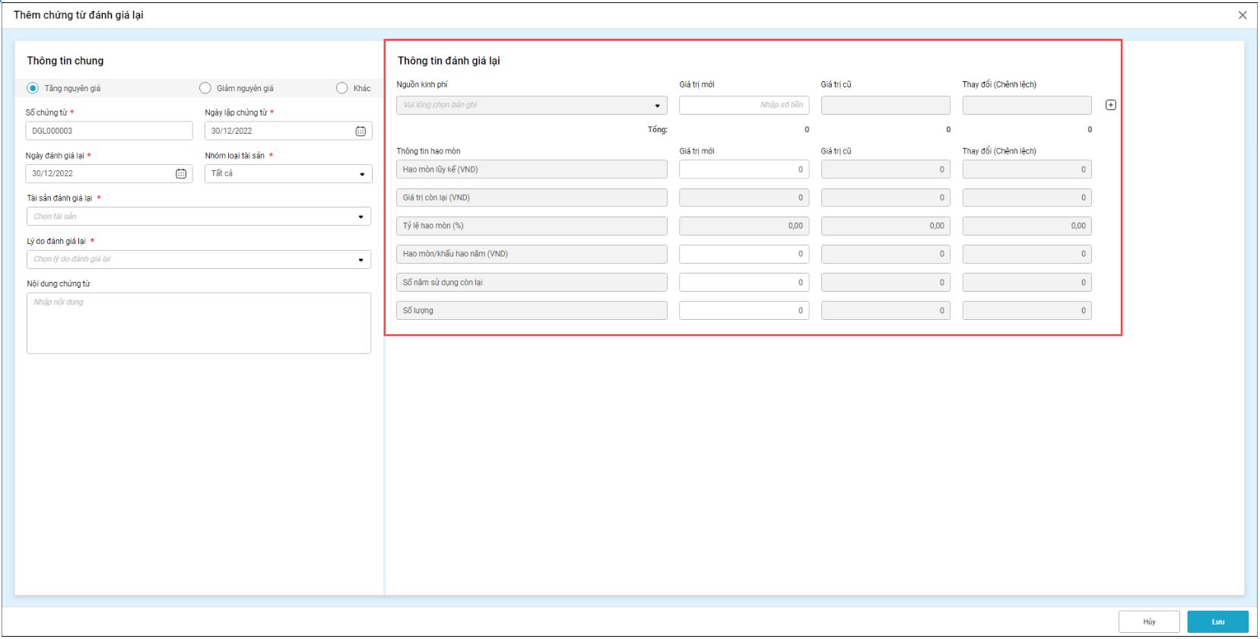
Task: Edit the new Hao mòn lũy kế value
Action: 744,169
